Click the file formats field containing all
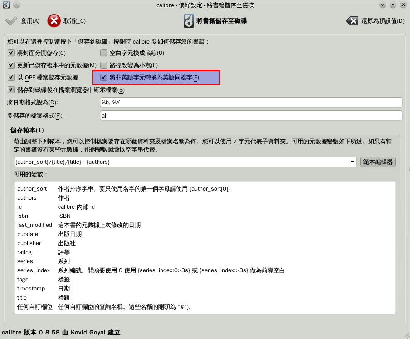 pos(251,116)
